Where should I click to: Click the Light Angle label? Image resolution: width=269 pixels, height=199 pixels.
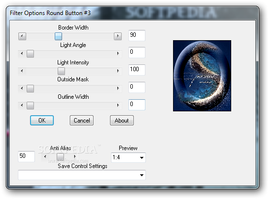[73, 45]
